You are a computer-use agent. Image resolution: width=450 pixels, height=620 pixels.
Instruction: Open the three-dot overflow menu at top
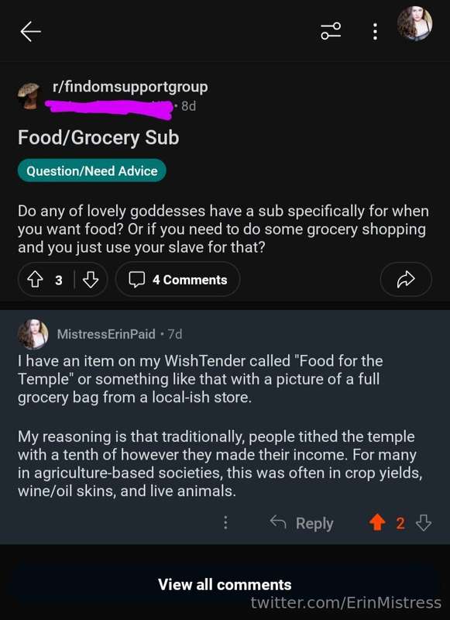[x=375, y=31]
